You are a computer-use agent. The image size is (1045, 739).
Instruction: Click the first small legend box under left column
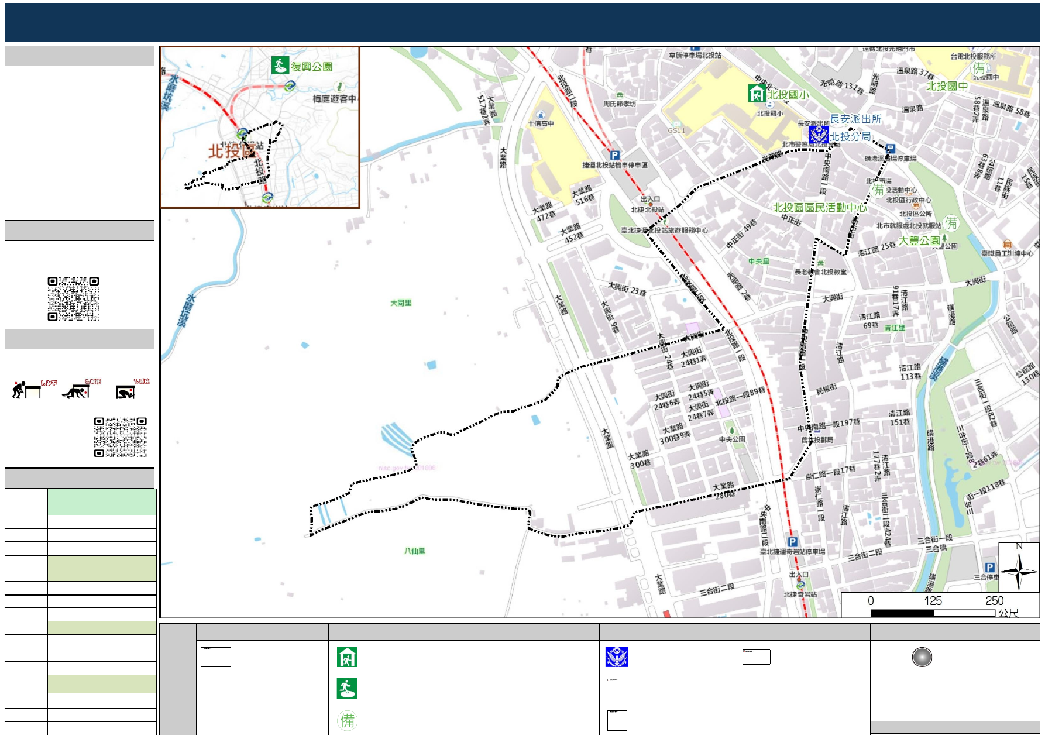(x=216, y=656)
